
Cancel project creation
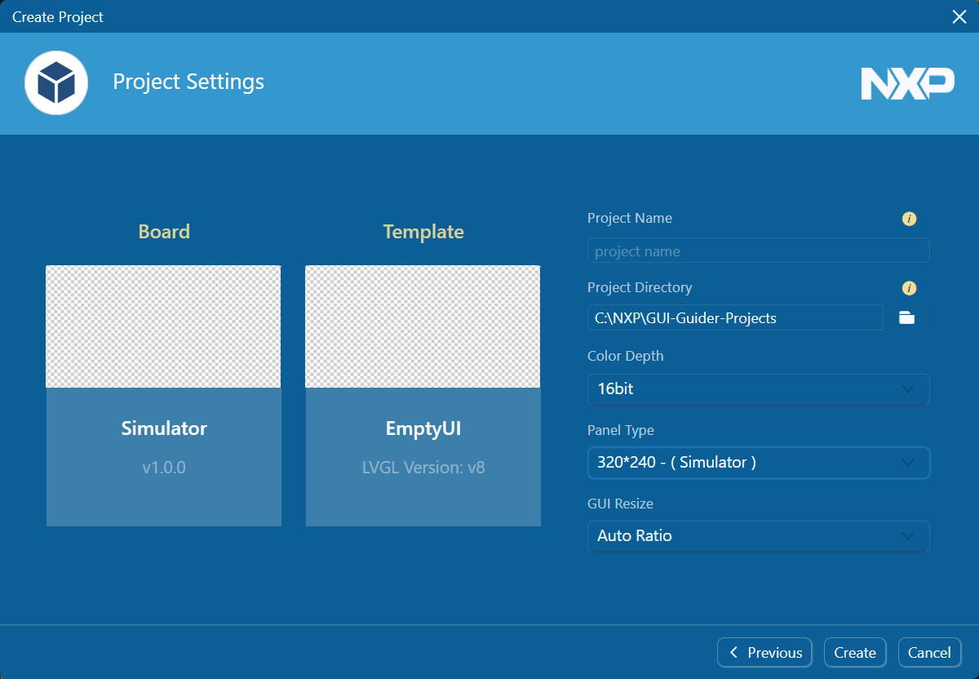[x=929, y=652]
